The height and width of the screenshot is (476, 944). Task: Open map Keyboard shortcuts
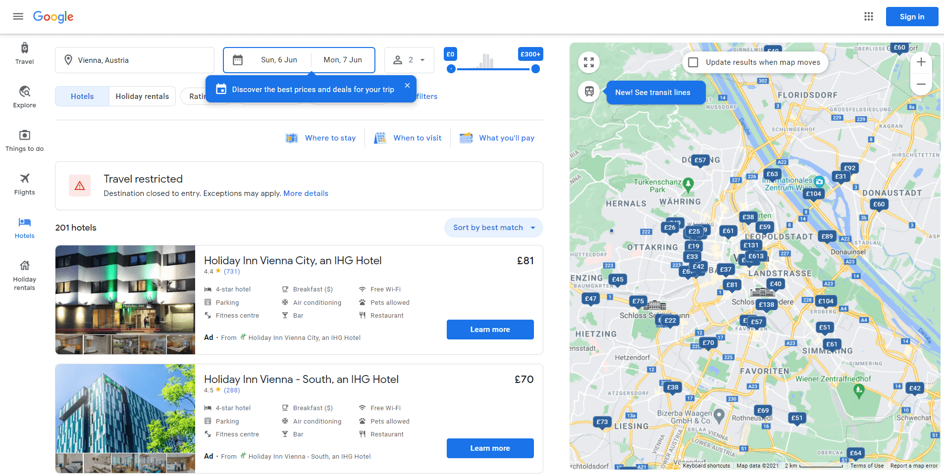point(706,466)
